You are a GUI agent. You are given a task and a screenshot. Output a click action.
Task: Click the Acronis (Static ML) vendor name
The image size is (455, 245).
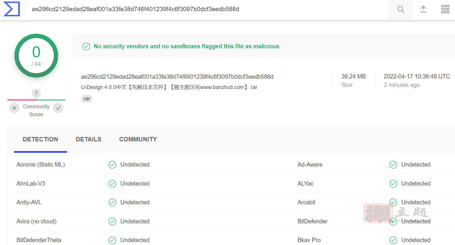tap(41, 165)
